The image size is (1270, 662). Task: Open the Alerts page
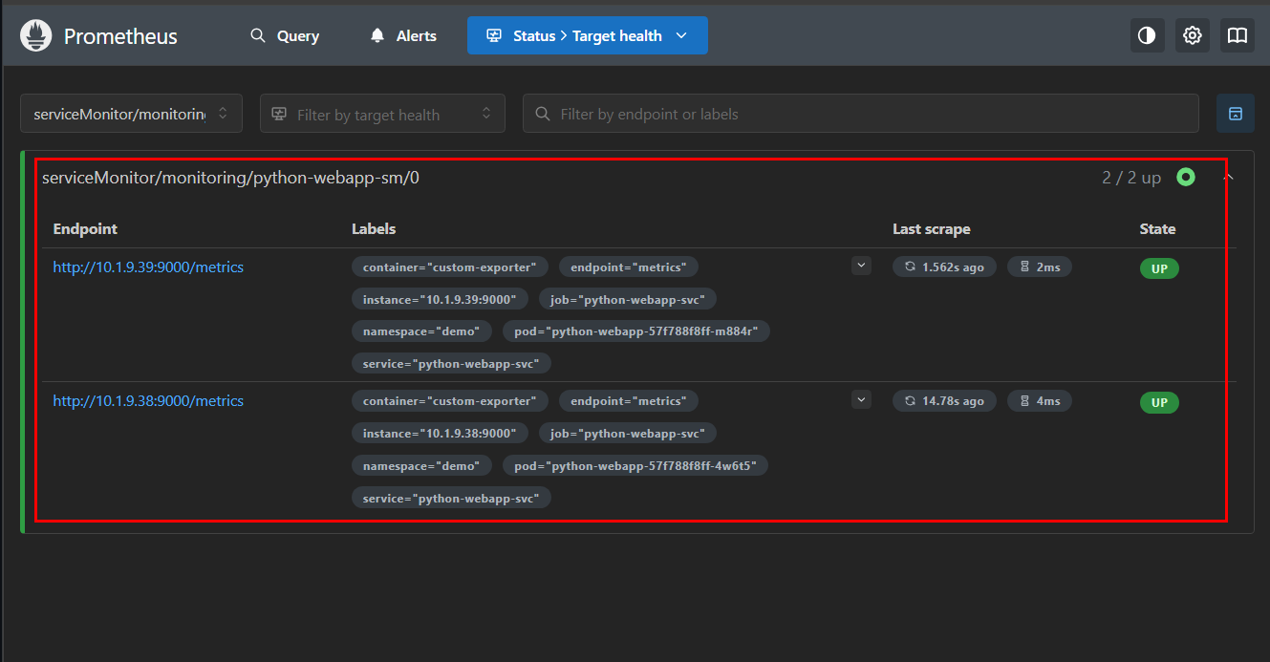click(403, 35)
